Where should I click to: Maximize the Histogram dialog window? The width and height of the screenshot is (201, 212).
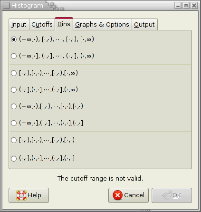(x=186, y=6)
